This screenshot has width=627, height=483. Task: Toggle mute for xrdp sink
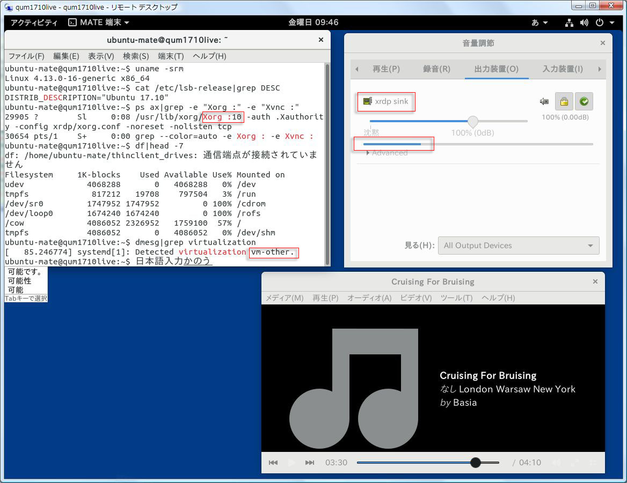click(544, 101)
